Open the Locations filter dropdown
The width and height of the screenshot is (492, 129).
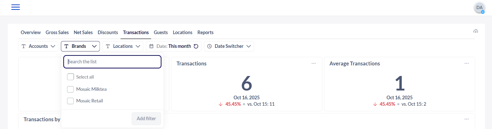(123, 46)
